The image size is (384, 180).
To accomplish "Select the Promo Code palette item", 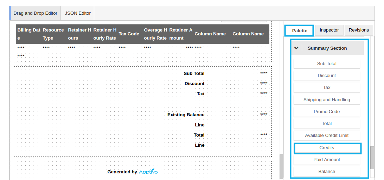I will [x=327, y=112].
